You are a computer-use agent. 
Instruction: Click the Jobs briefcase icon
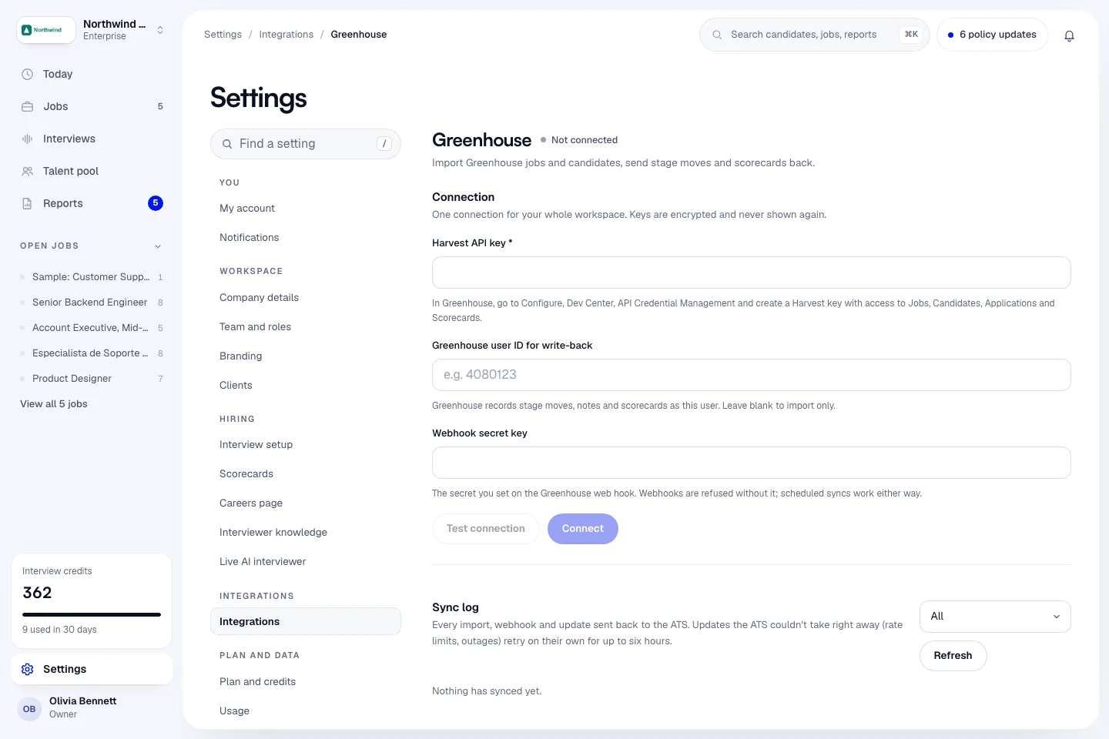click(27, 106)
